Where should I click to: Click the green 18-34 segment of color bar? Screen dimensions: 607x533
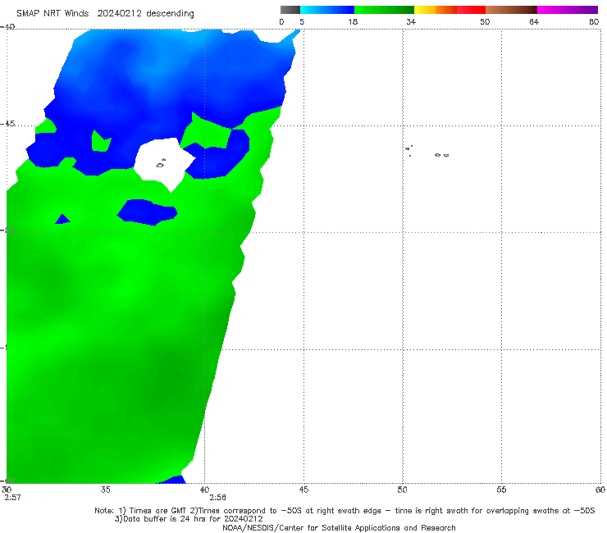pyautogui.click(x=384, y=10)
